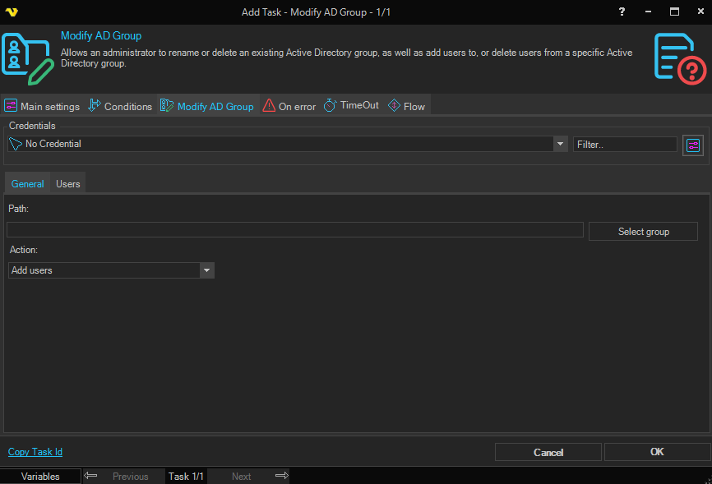This screenshot has width=712, height=484.
Task: Open the Main settings tab
Action: tap(42, 106)
